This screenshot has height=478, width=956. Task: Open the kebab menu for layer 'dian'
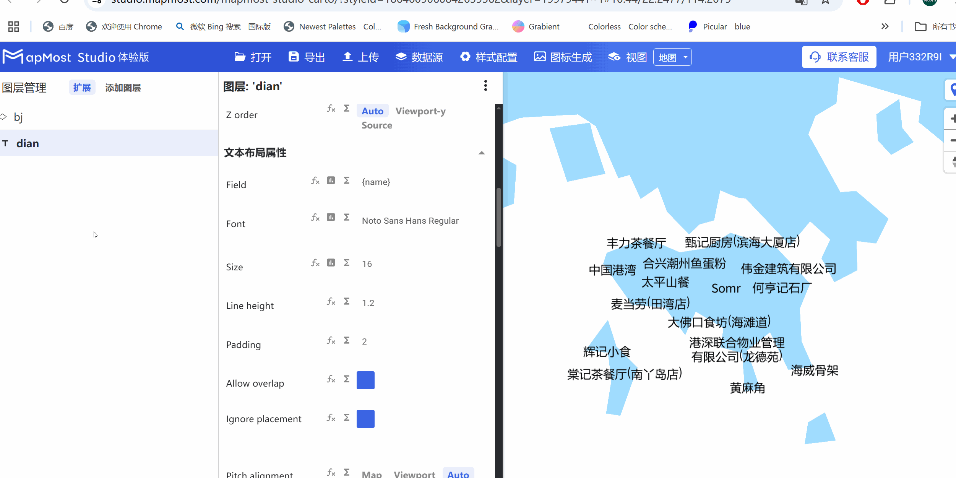coord(485,86)
